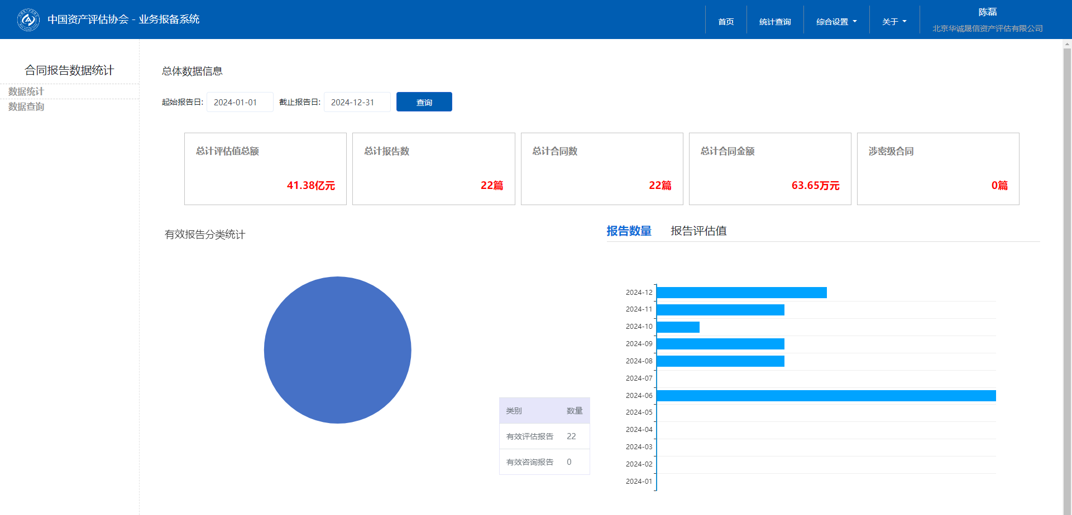The width and height of the screenshot is (1072, 515).
Task: Click user name 陈磊 in header
Action: (x=987, y=12)
